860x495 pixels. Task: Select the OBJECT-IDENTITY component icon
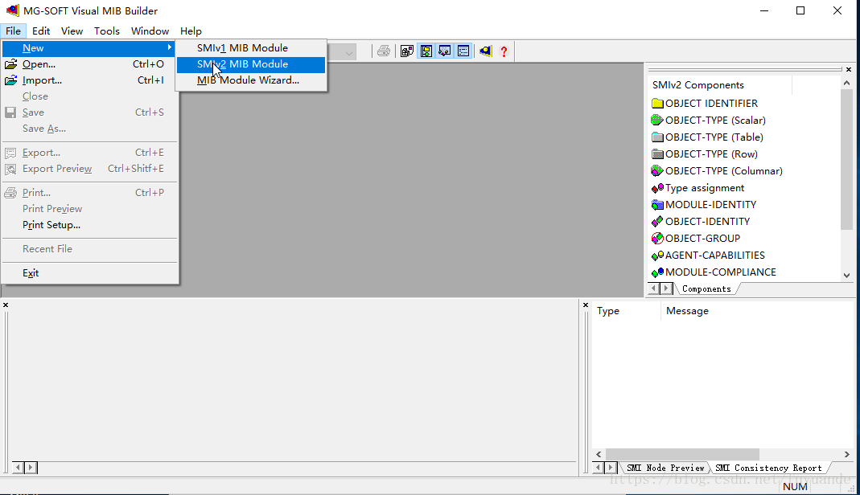click(x=657, y=221)
